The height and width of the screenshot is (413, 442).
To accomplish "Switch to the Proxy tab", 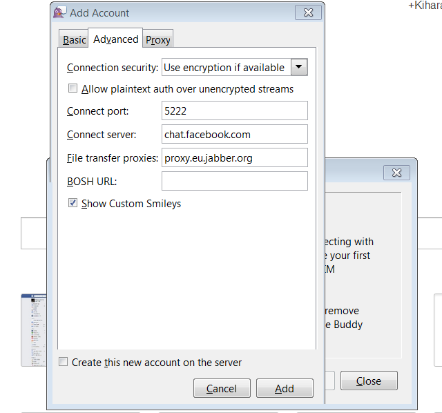I will [x=157, y=40].
